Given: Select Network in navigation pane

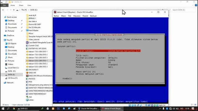Looking at the screenshot, I should coord(10,83).
